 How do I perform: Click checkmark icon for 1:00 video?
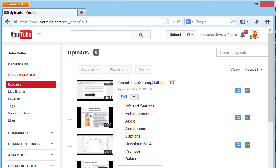[x=247, y=118]
